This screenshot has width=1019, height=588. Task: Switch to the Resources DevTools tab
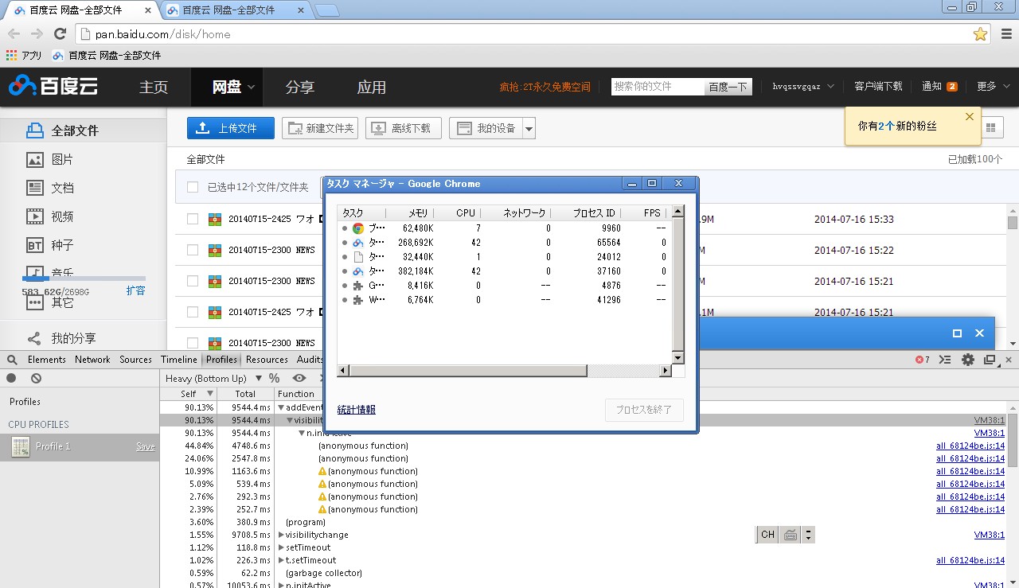267,360
